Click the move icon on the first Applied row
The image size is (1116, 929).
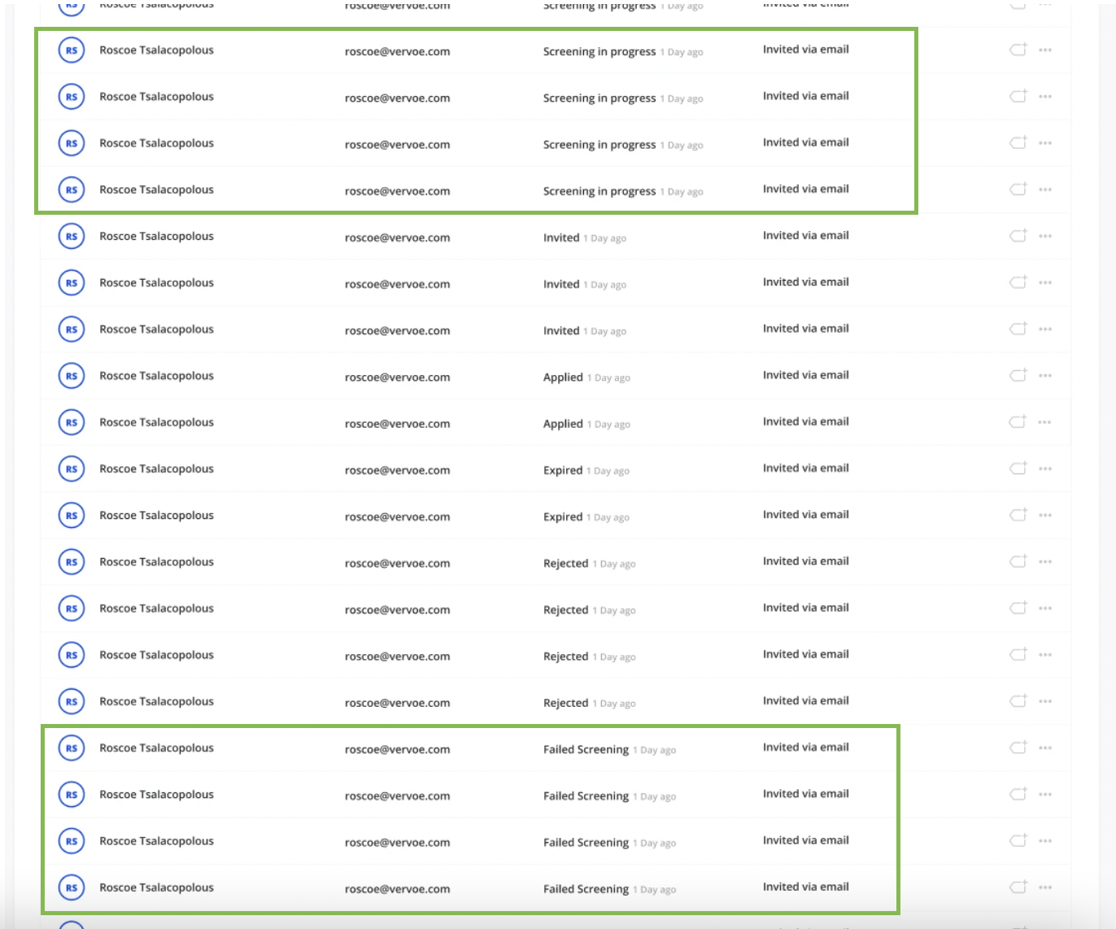click(x=1018, y=375)
